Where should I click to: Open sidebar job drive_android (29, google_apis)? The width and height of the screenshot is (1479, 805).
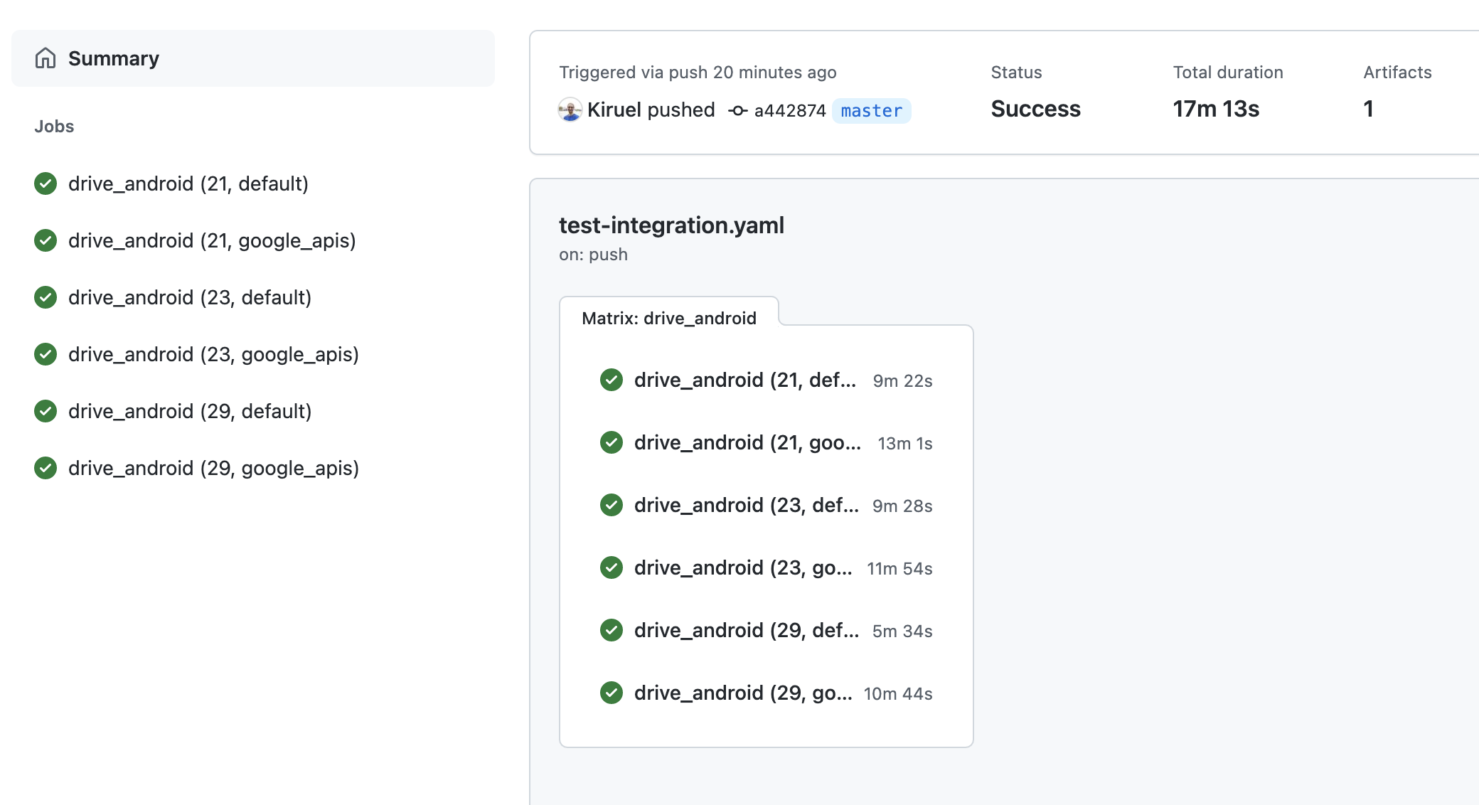point(213,468)
